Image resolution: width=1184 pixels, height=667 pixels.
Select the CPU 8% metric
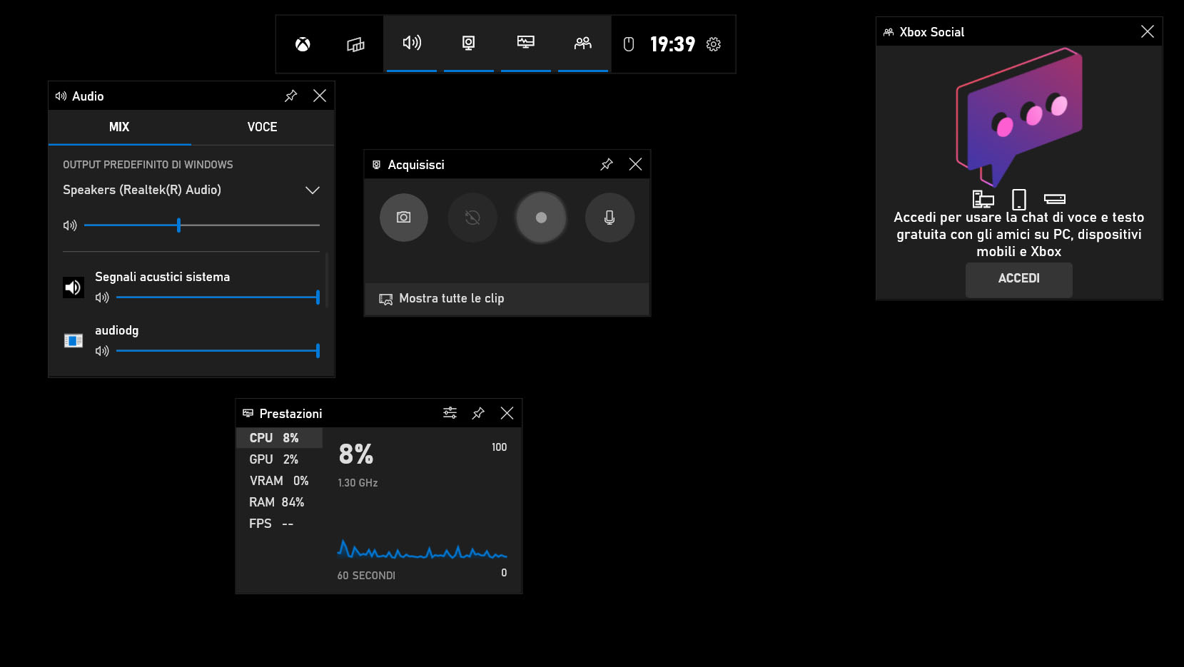point(280,438)
